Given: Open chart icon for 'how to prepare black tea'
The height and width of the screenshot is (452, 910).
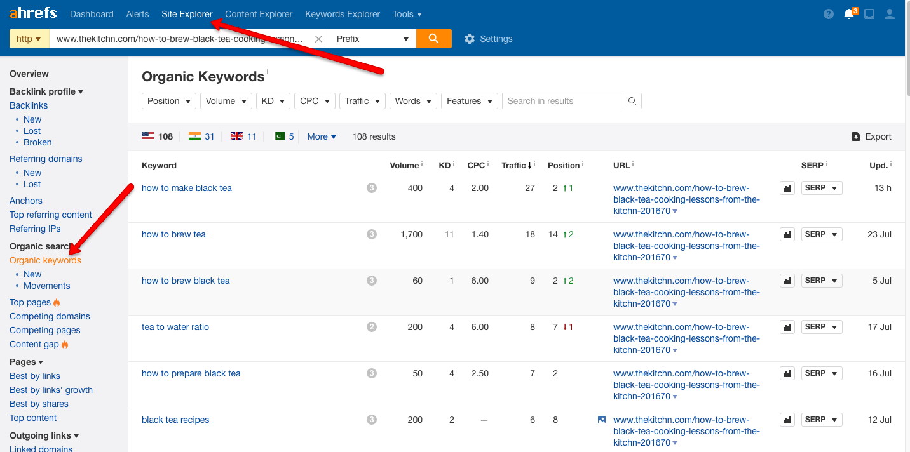Looking at the screenshot, I should coord(787,374).
